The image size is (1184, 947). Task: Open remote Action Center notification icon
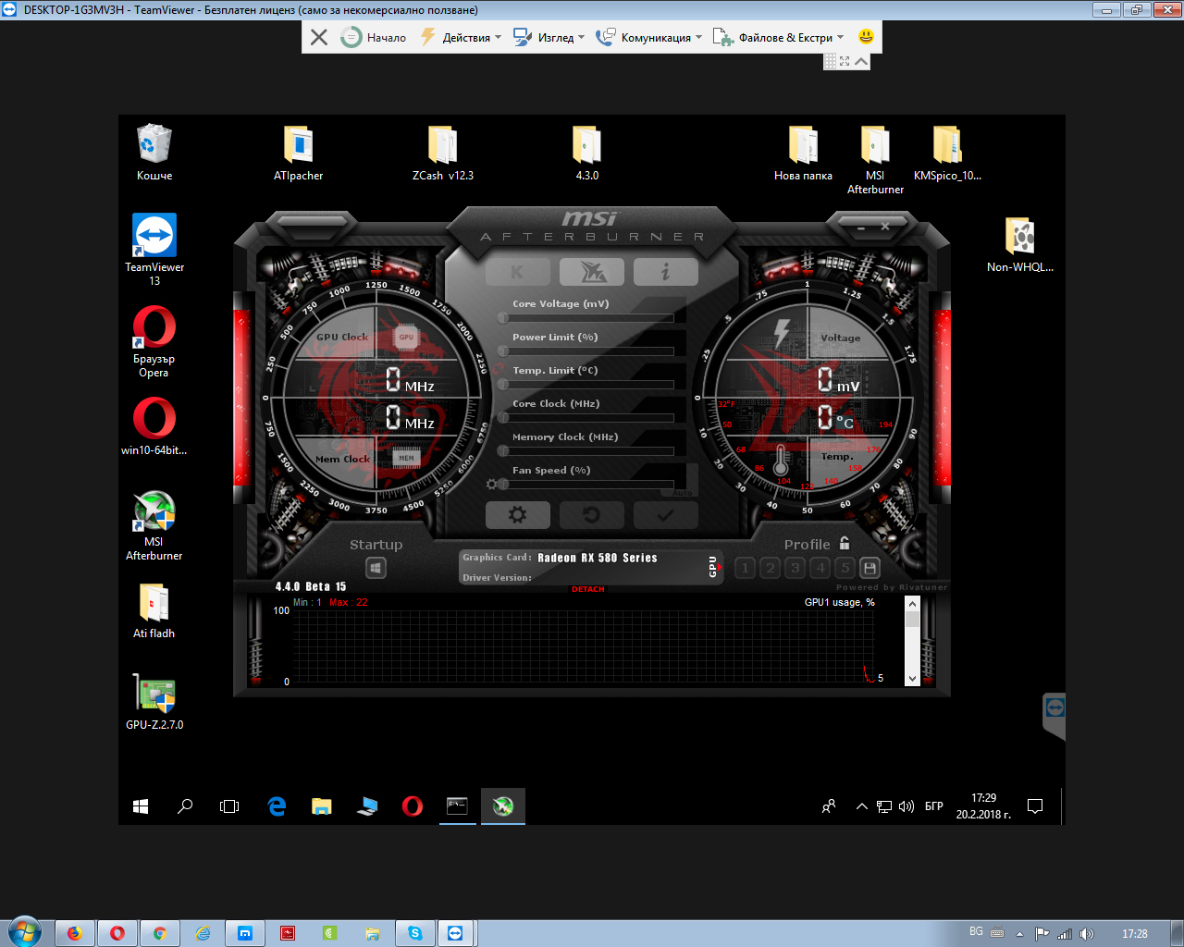pyautogui.click(x=1035, y=806)
